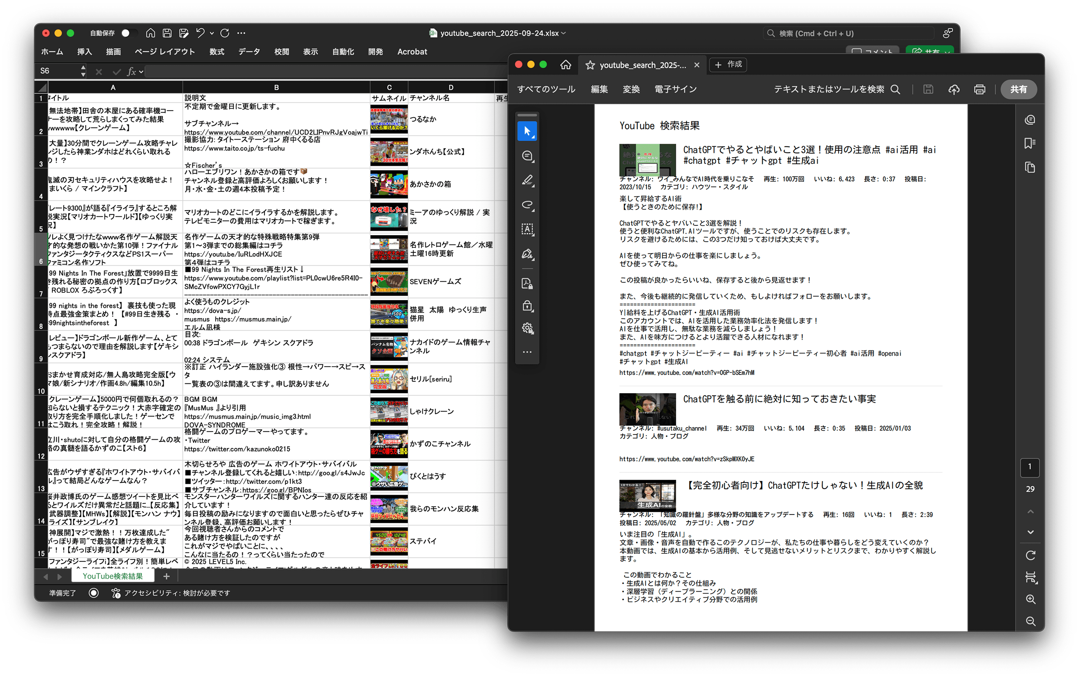
Task: Open すべてのツール in Acrobat
Action: pos(546,89)
